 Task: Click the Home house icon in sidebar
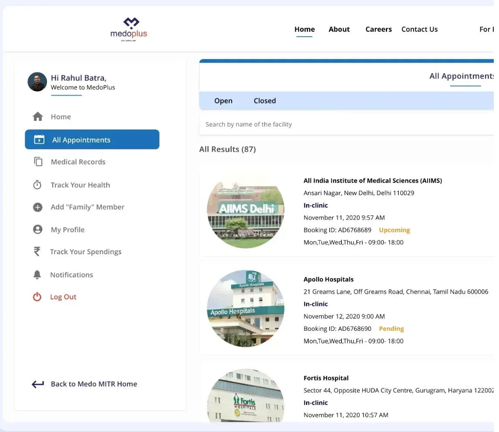tap(37, 116)
